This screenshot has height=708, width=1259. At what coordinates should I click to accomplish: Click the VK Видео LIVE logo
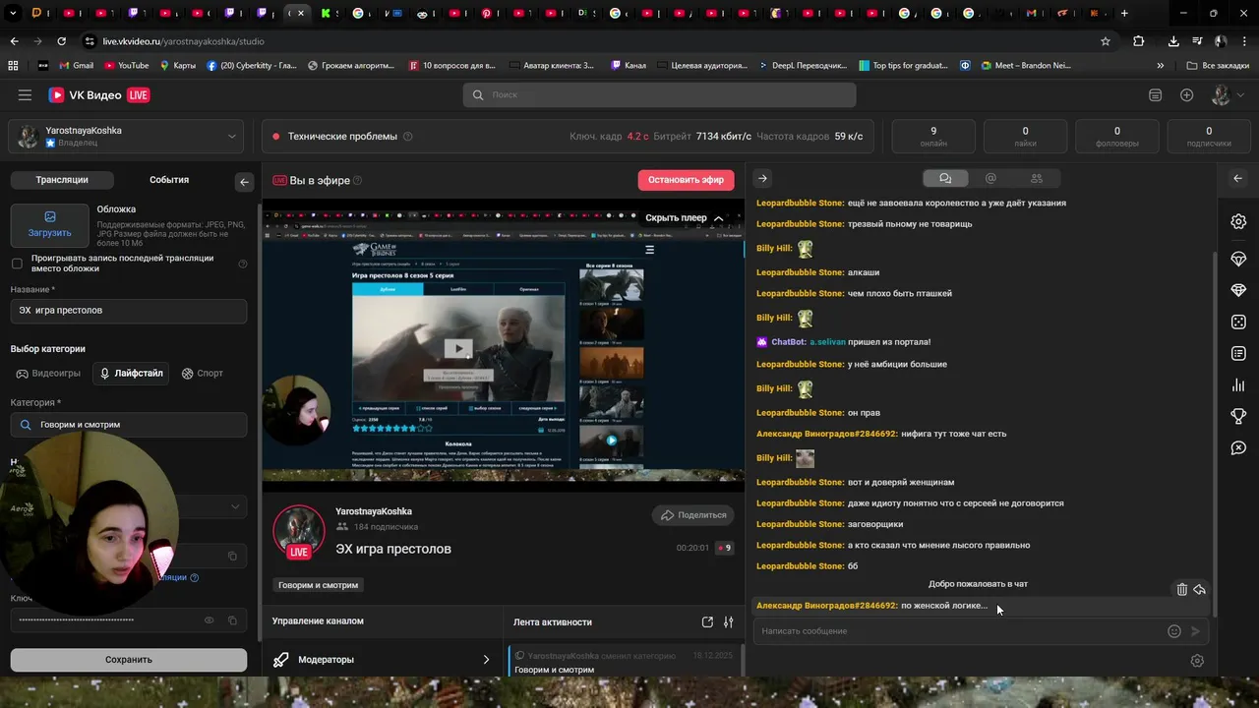(99, 95)
